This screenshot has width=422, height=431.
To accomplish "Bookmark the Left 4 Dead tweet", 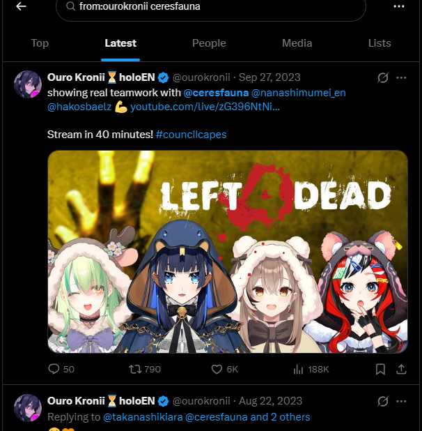I will [380, 369].
